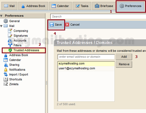Click the Filters funnel icon
146x113 pixels.
point(10,45)
